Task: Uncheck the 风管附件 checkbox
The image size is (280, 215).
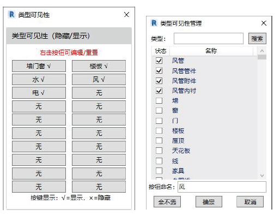Action: [x=159, y=81]
